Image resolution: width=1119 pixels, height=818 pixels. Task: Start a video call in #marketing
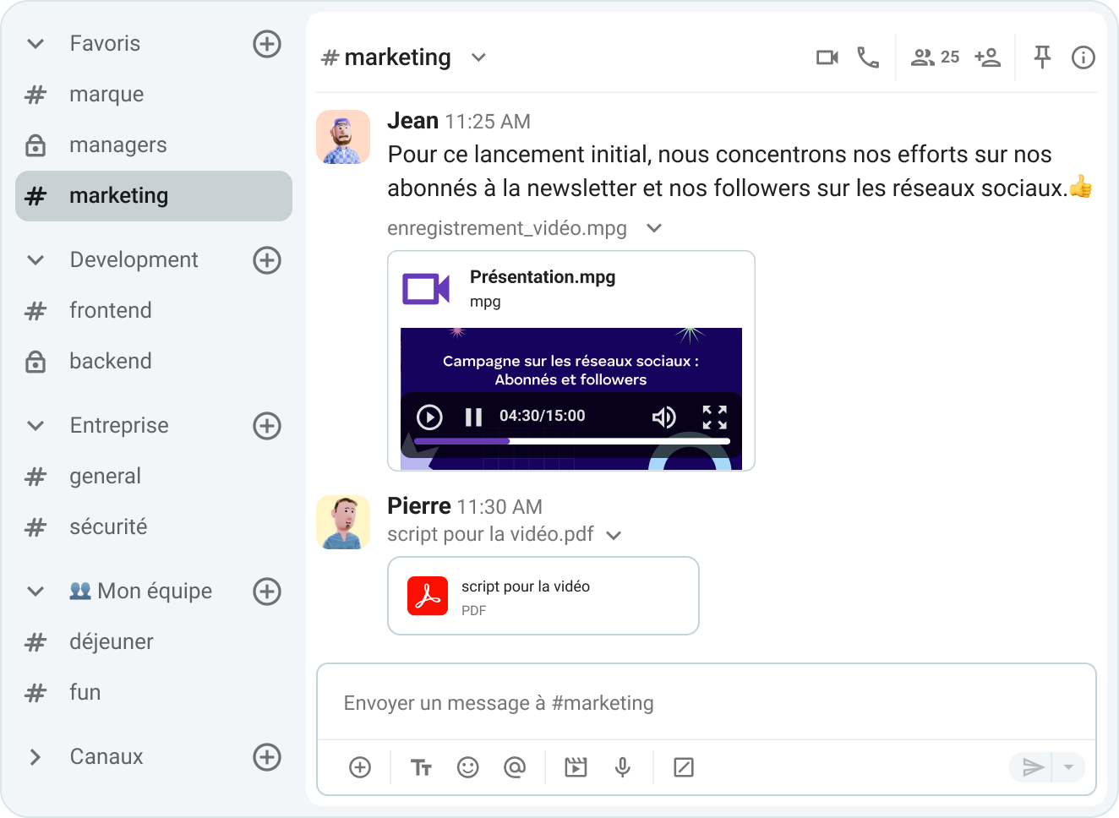click(827, 57)
